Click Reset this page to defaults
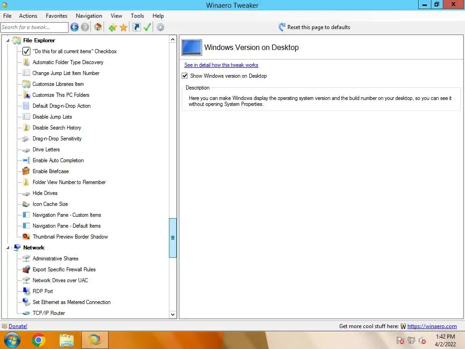This screenshot has width=465, height=349. click(314, 27)
